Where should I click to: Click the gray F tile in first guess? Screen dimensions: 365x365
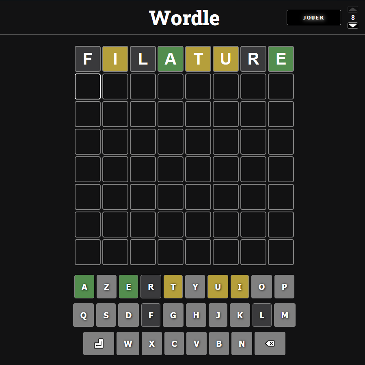88,59
